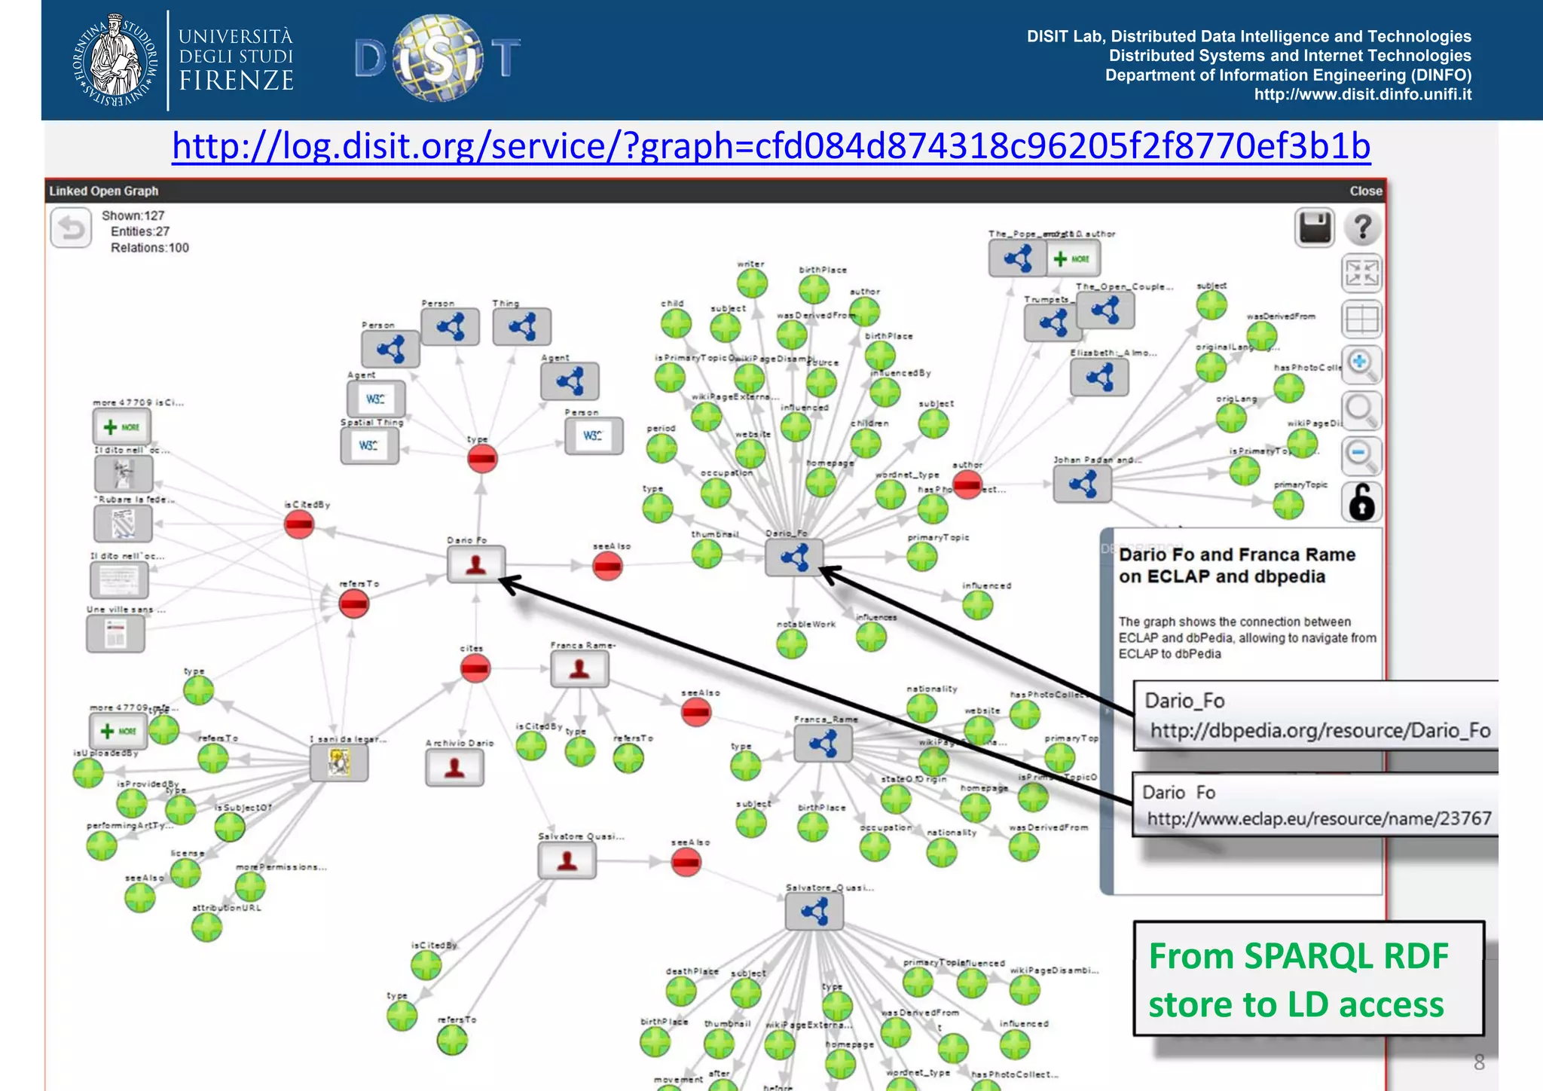The height and width of the screenshot is (1091, 1543).
Task: Select the Salvatore Quasi person node
Action: (x=567, y=860)
